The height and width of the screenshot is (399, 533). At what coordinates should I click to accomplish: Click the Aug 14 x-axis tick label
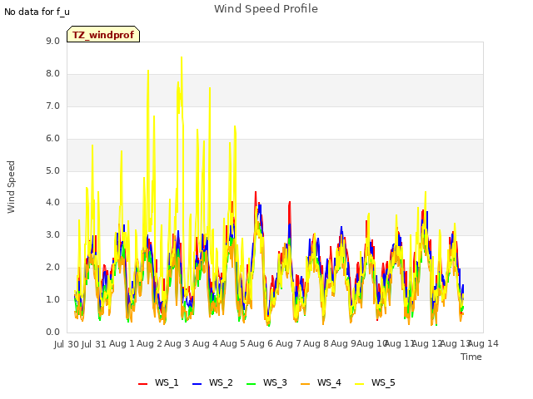click(484, 343)
